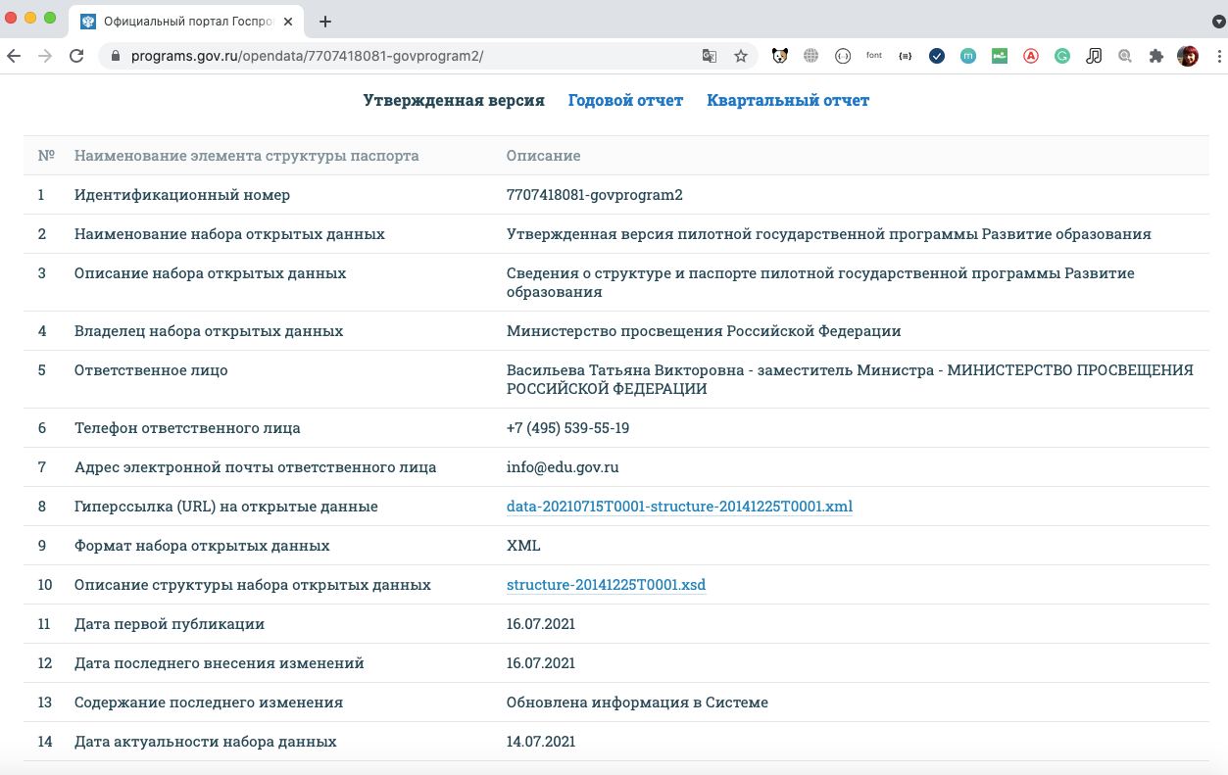Click the dog face extension icon
The image size is (1228, 775).
click(x=779, y=56)
